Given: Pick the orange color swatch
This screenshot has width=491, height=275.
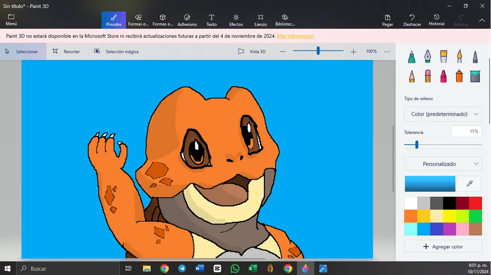Looking at the screenshot, I should [x=411, y=216].
